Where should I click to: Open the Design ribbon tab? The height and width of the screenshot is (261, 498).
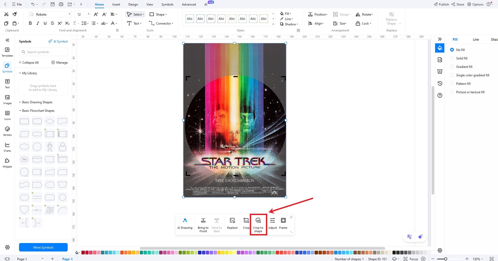click(133, 4)
